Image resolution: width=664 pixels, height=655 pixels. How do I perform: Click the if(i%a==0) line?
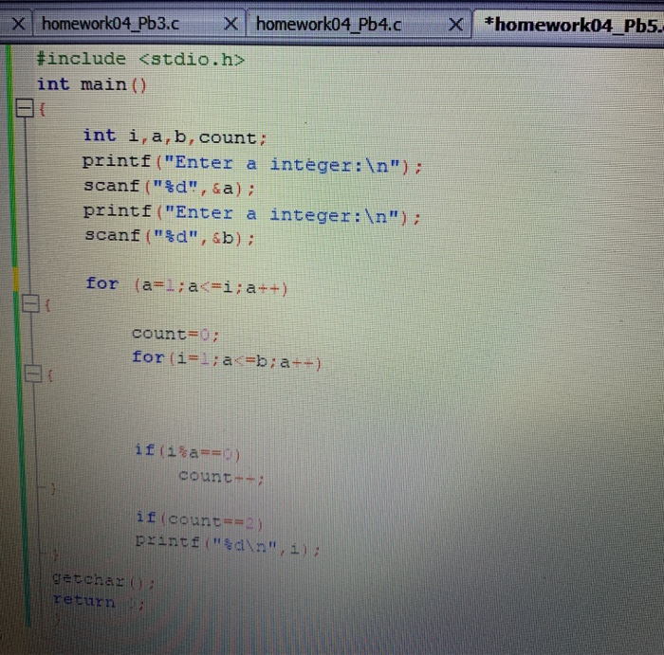tap(187, 452)
